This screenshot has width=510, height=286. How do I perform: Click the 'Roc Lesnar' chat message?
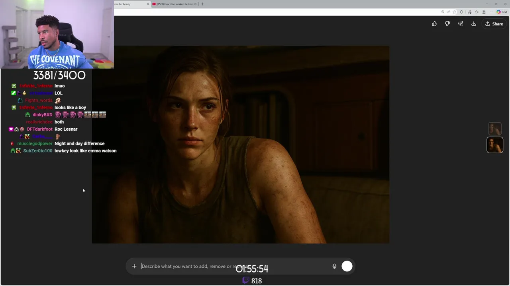point(66,129)
